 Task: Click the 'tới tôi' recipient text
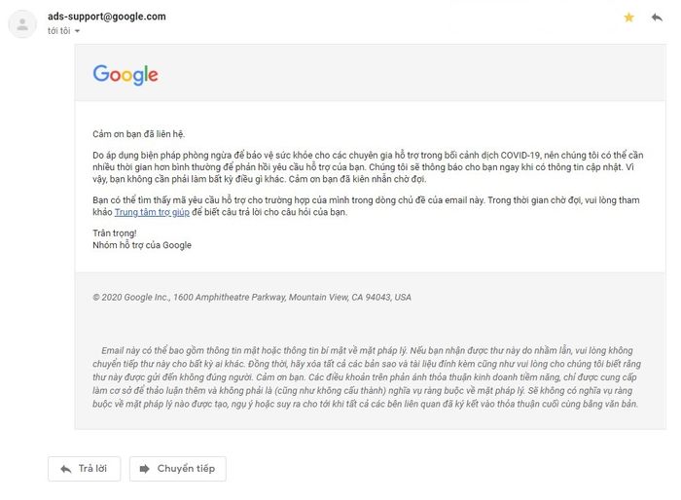point(59,31)
